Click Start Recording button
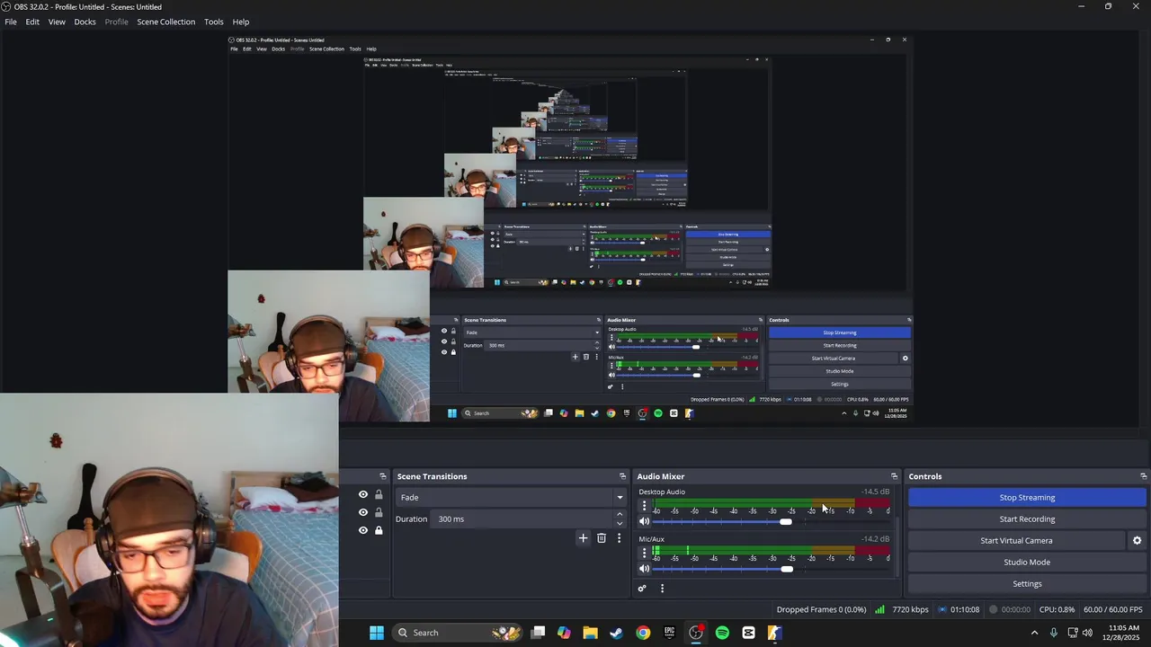1151x647 pixels. (x=1027, y=519)
